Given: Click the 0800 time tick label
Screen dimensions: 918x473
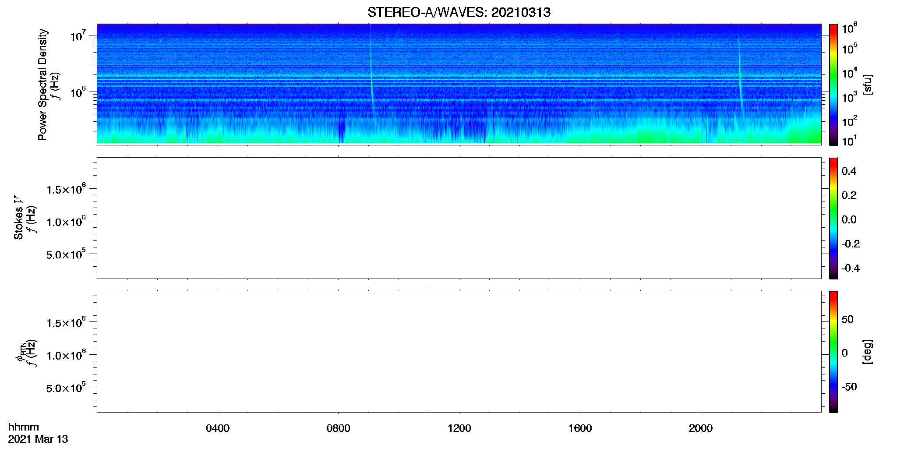Looking at the screenshot, I should [338, 428].
